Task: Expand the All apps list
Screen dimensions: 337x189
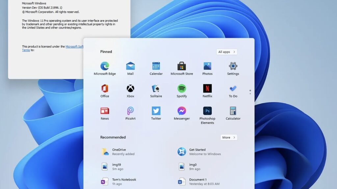Action: 226,52
